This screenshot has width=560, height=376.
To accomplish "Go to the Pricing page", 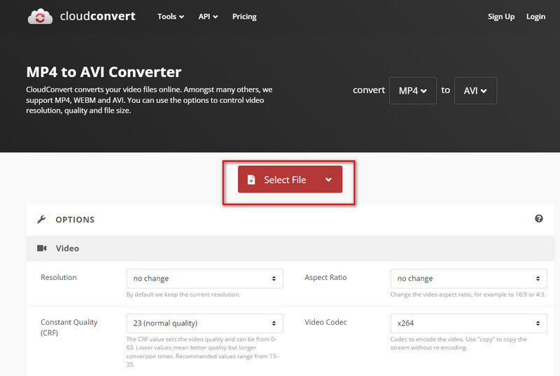I will (x=244, y=16).
